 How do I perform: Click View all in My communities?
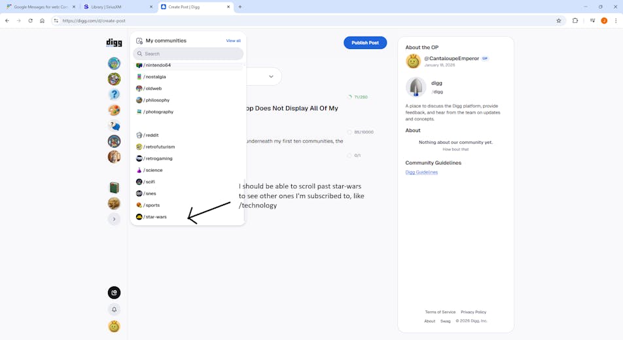(x=233, y=41)
